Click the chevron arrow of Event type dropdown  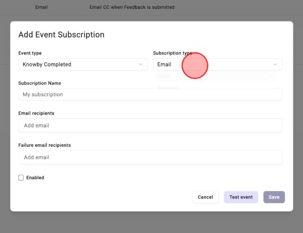pyautogui.click(x=141, y=64)
